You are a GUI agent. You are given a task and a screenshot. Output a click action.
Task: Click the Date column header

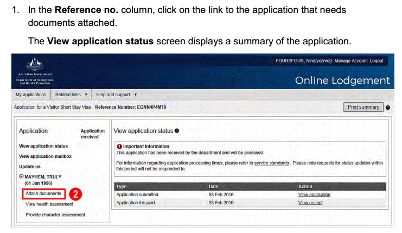click(213, 187)
